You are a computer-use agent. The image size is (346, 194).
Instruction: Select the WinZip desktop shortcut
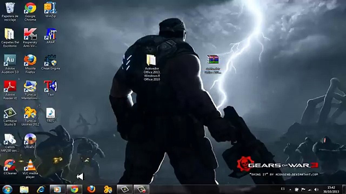(51, 10)
